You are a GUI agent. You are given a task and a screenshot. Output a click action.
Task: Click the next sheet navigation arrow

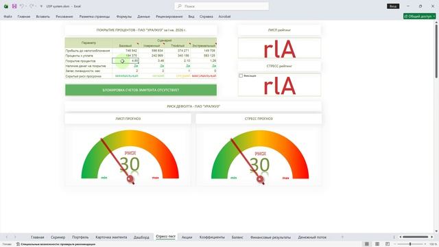coord(15,237)
